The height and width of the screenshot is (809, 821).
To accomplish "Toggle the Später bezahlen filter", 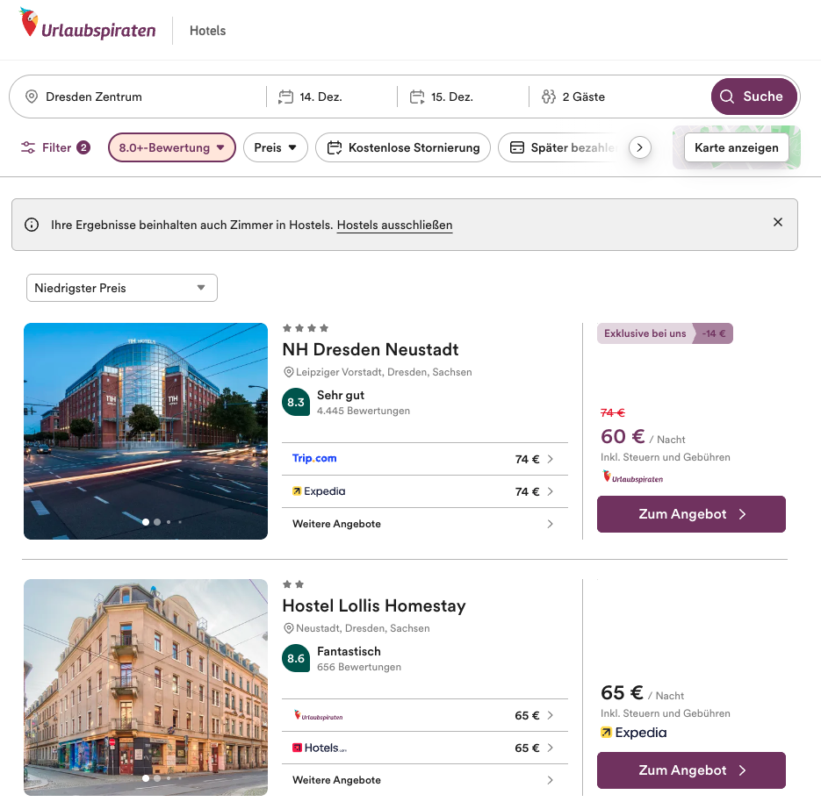I will click(x=562, y=147).
